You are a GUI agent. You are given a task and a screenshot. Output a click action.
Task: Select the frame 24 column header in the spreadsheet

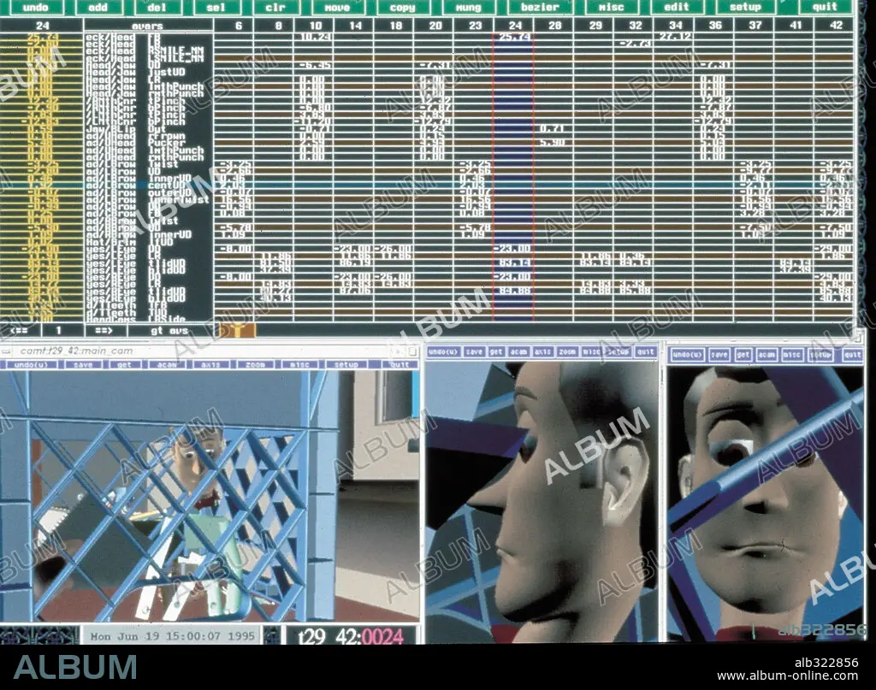coord(514,25)
